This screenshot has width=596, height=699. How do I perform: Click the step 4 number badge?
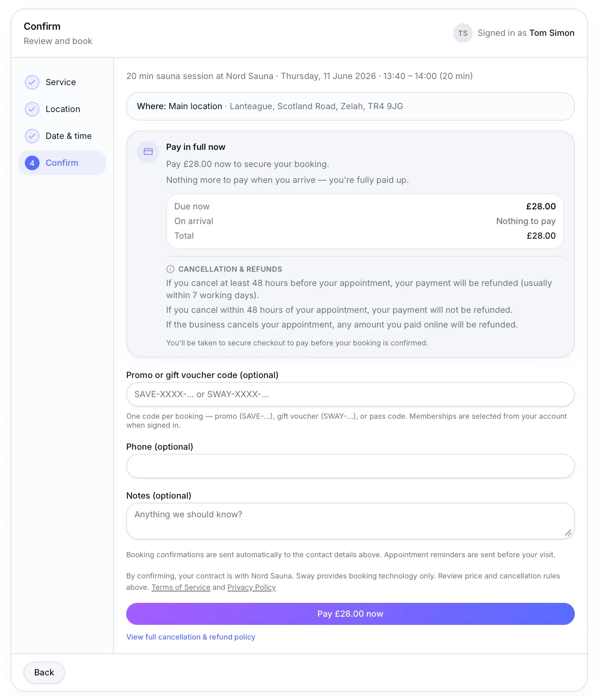pos(32,163)
